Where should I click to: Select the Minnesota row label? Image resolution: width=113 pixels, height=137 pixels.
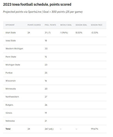click(x=11, y=89)
